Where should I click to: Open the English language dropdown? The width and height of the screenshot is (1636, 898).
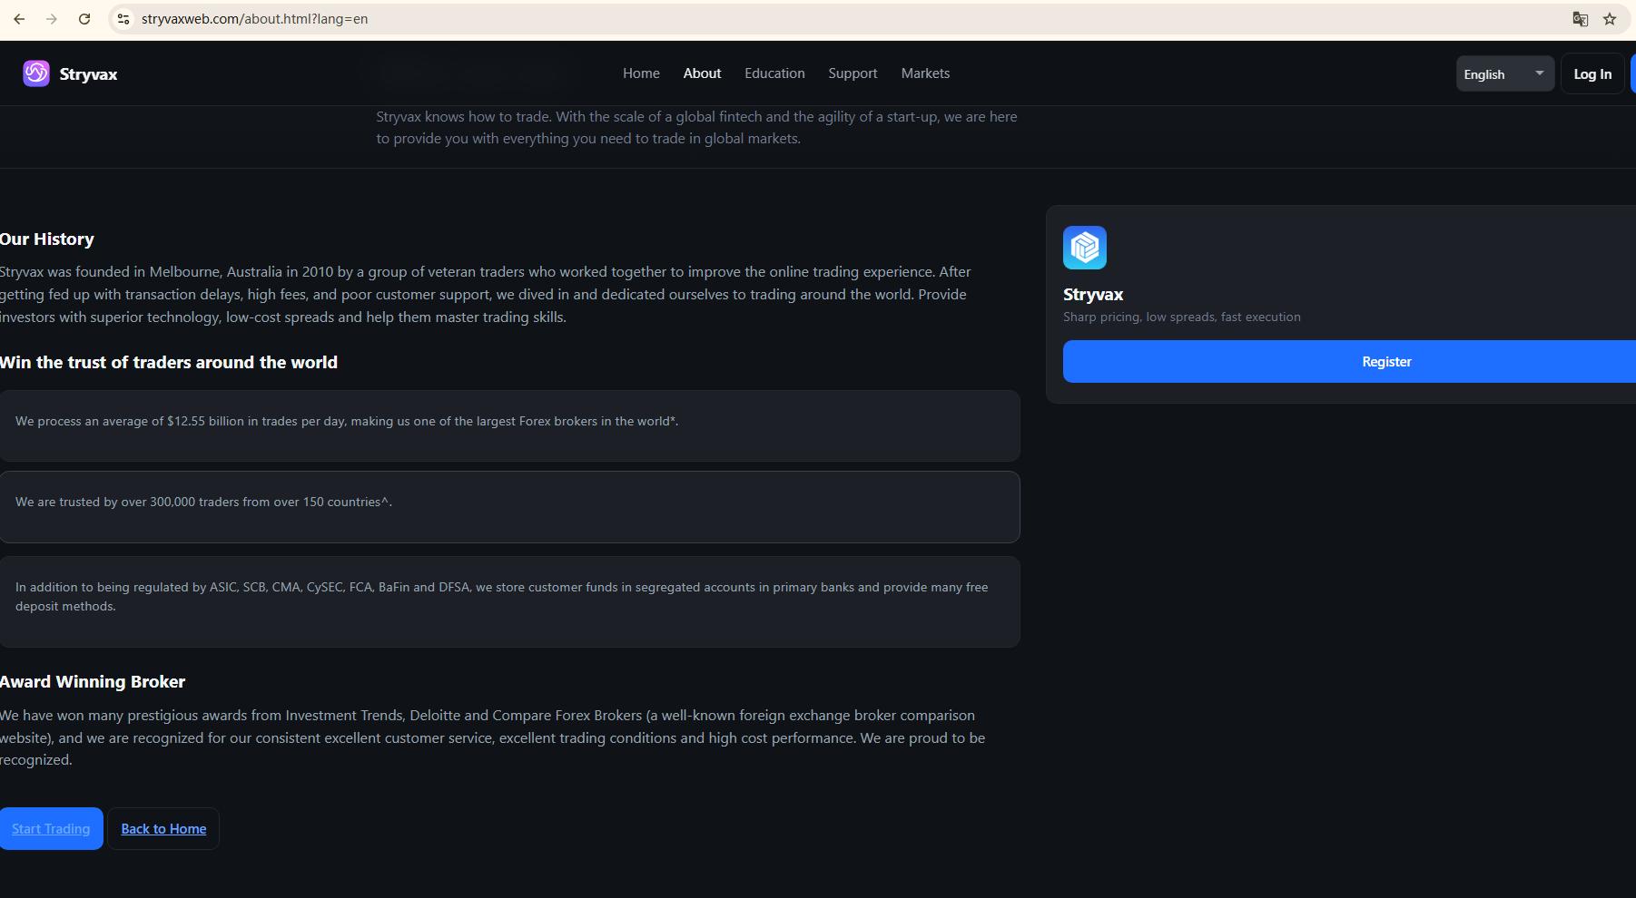(x=1504, y=73)
